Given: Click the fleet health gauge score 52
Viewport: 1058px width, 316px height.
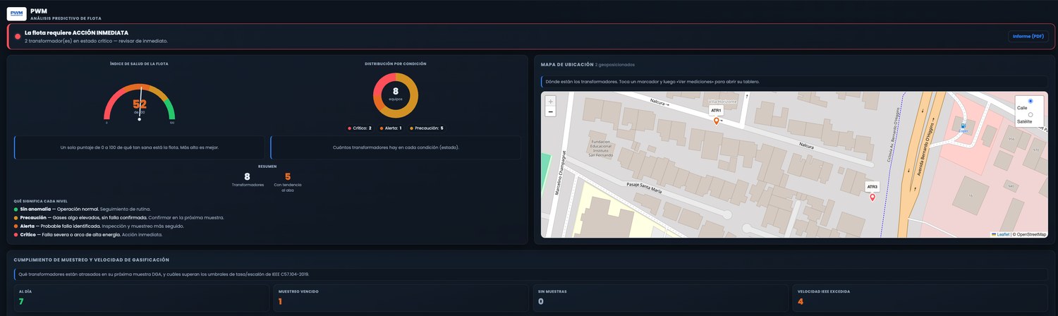Looking at the screenshot, I should click(140, 104).
